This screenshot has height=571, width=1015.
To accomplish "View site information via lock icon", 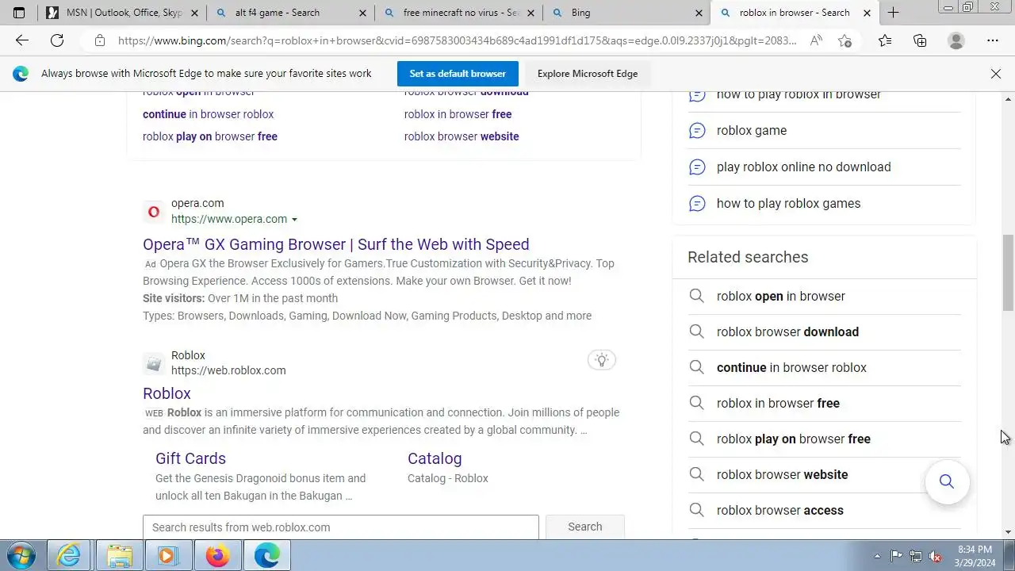I will (x=99, y=40).
